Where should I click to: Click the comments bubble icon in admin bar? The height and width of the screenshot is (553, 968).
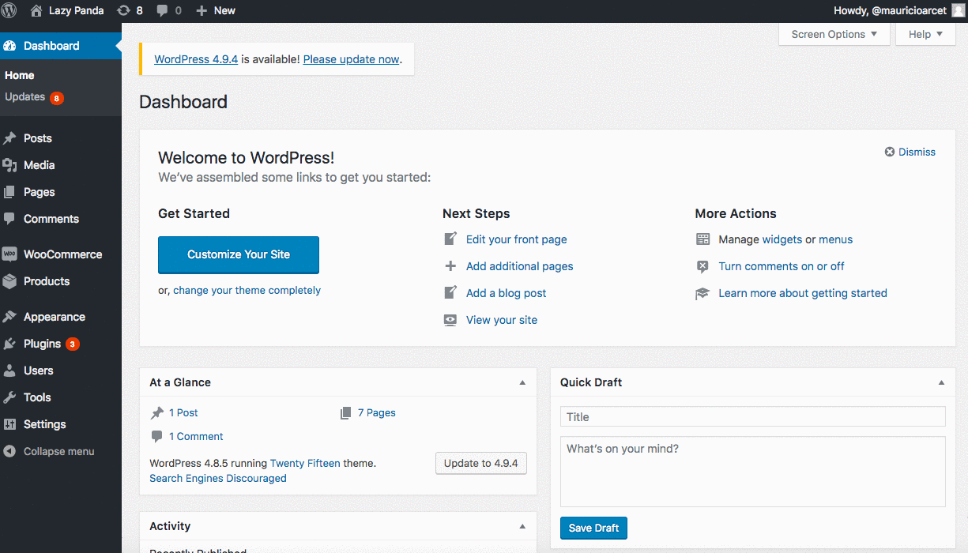tap(162, 10)
